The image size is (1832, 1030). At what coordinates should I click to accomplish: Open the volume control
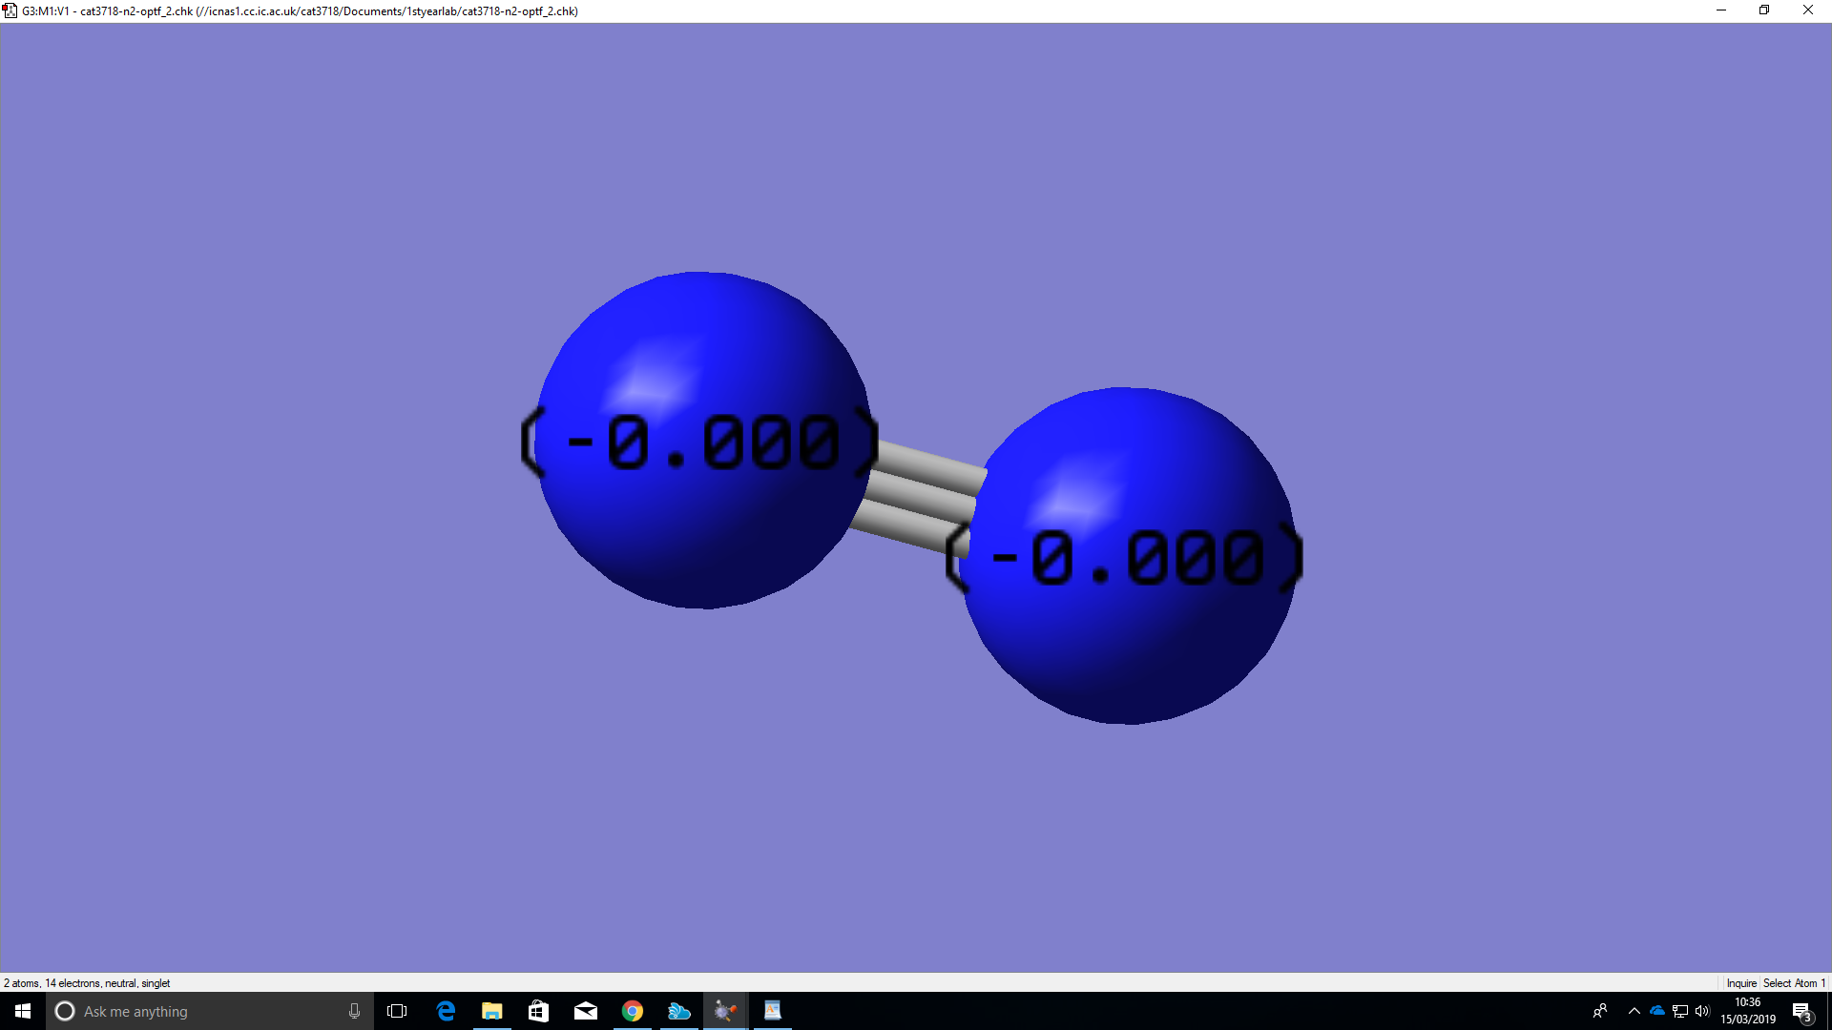[1703, 1011]
